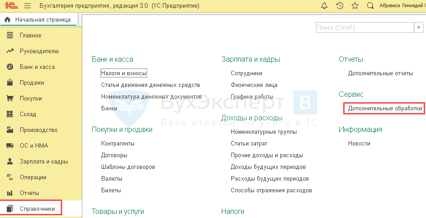Open the Дополнительные обработки link
The height and width of the screenshot is (218, 426).
pyautogui.click(x=385, y=109)
